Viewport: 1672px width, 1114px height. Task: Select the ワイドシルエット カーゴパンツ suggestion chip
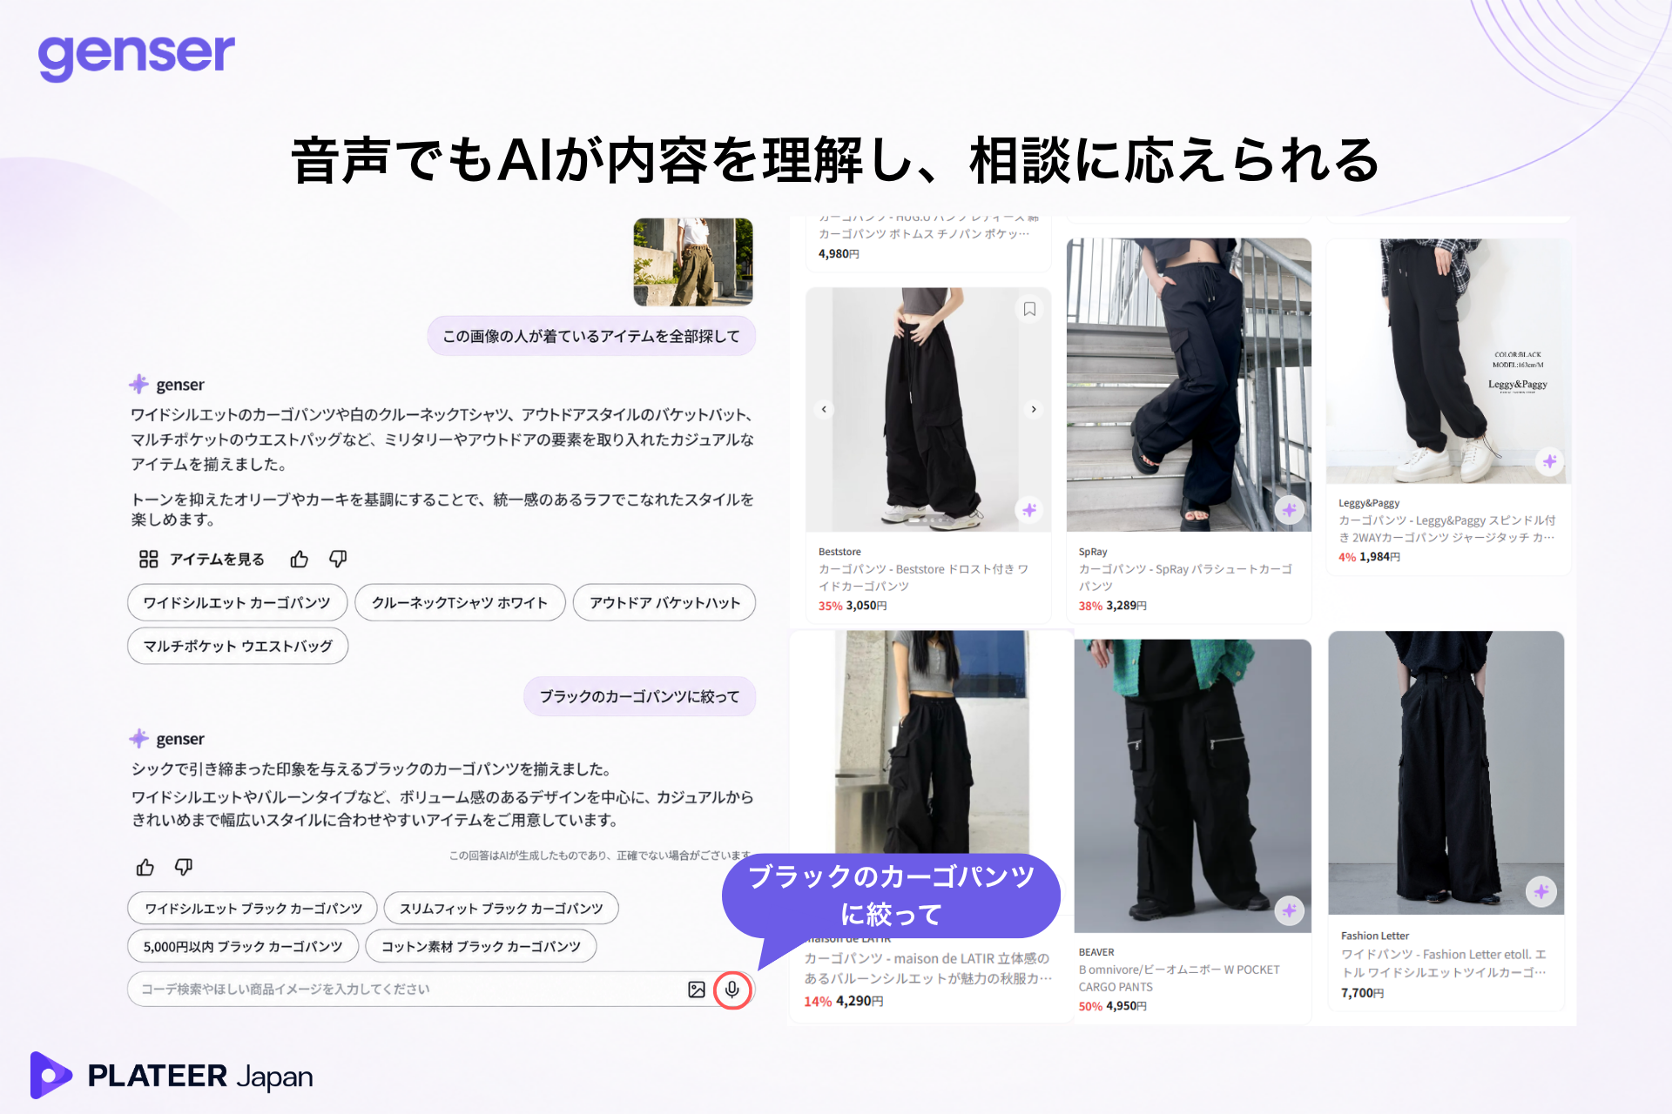237,602
